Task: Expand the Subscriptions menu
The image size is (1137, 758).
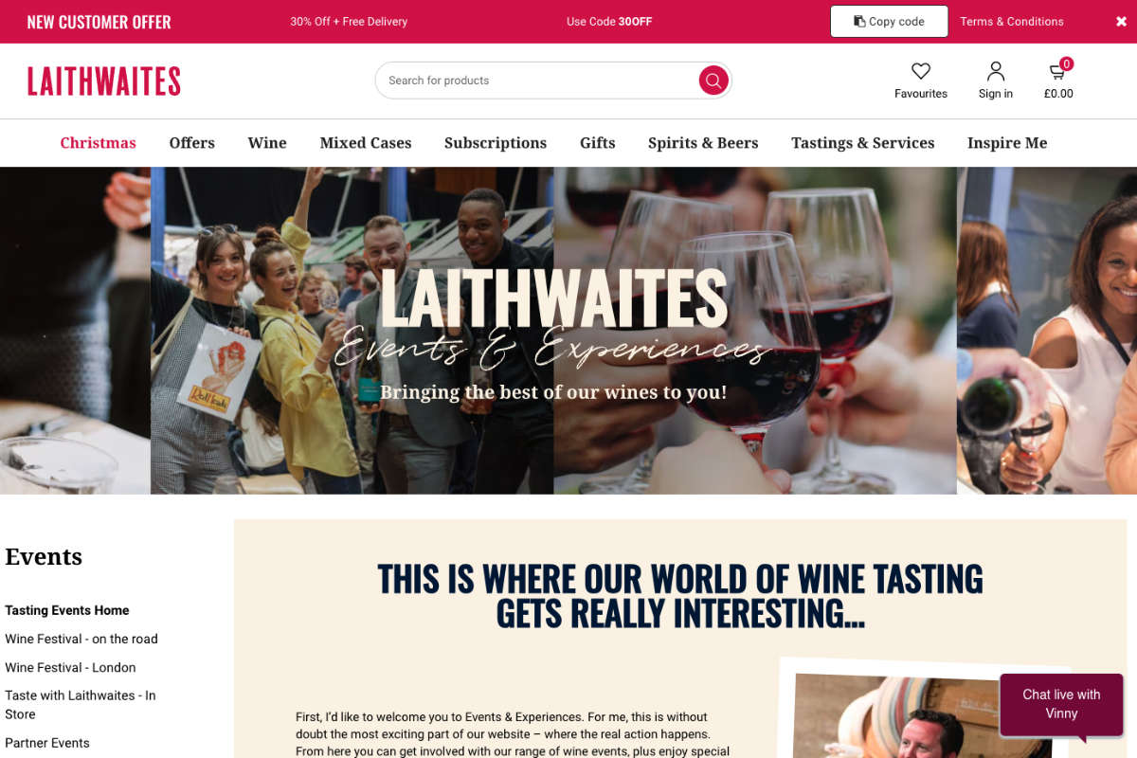Action: 496,143
